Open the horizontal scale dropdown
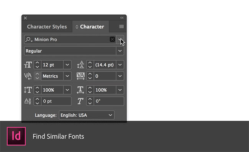Screen dimensions: 249x152 click(120, 90)
